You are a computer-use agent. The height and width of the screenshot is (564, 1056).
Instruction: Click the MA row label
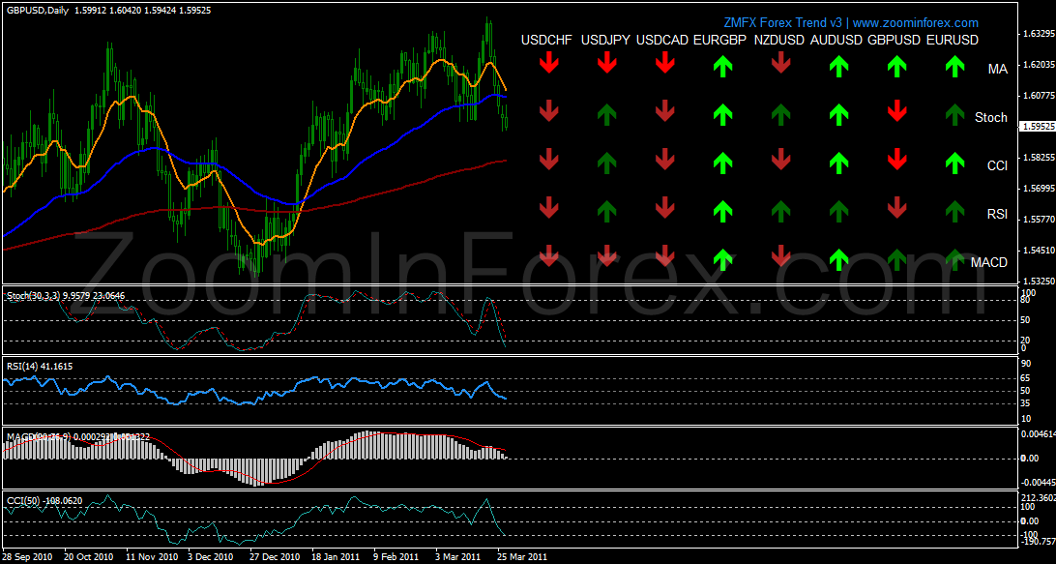click(x=997, y=70)
